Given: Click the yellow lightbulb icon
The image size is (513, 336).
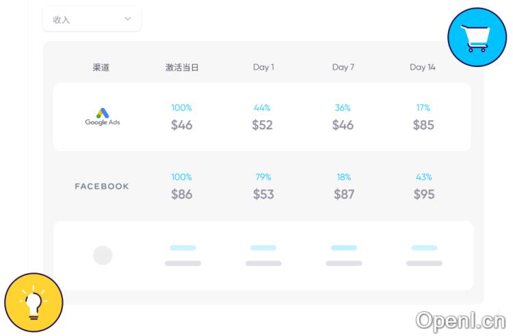Looking at the screenshot, I should pyautogui.click(x=34, y=303).
